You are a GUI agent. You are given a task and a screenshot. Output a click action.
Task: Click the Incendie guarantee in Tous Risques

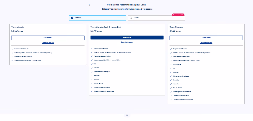(x=176, y=84)
